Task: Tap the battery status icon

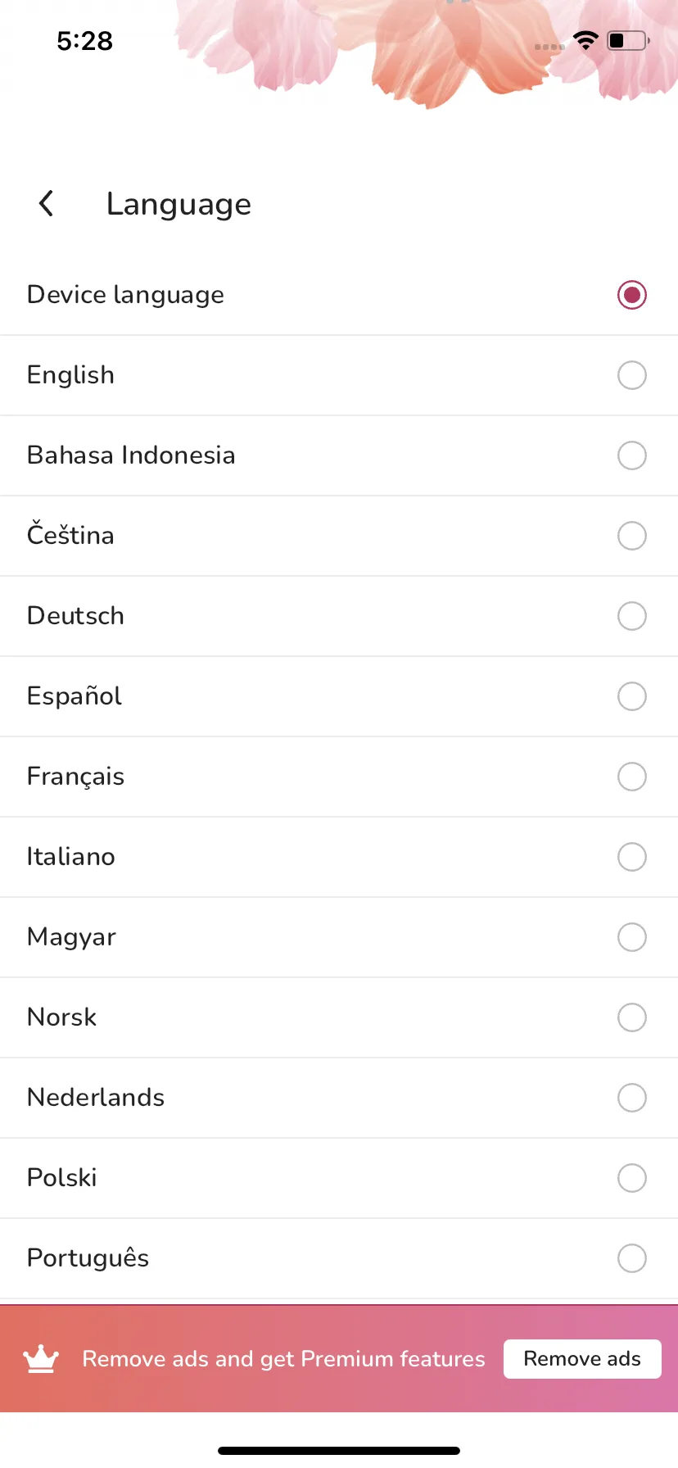Action: click(628, 40)
